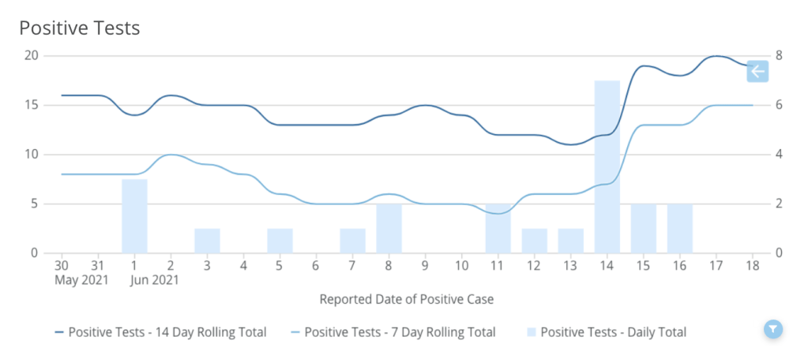808x359 pixels.
Task: Click the dark blue 14 Day legend line marker
Action: [59, 332]
